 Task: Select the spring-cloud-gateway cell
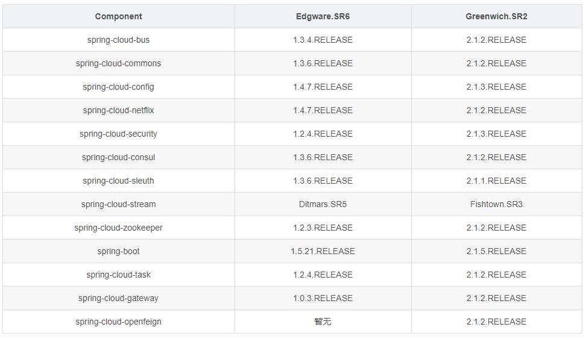point(118,298)
